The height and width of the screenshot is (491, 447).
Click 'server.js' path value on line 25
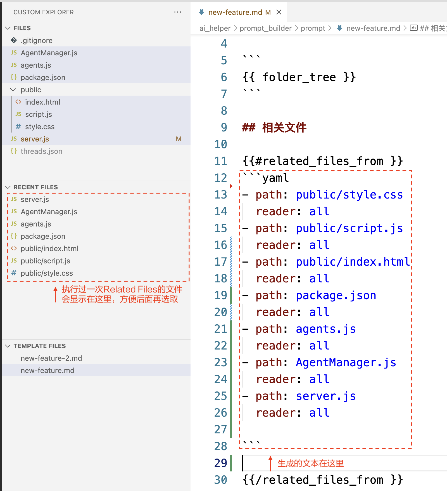click(326, 396)
